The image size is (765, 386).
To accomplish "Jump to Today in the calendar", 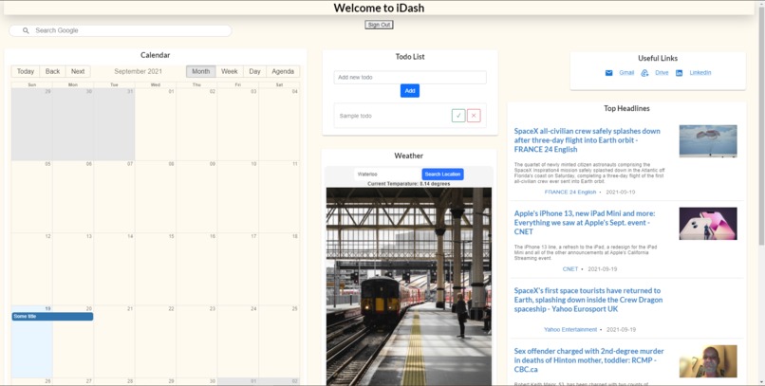I will tap(26, 72).
